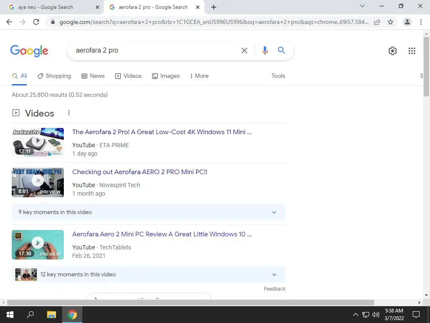Image resolution: width=430 pixels, height=323 pixels.
Task: Open Checking out Aerofara AERO 2 PRO link
Action: tap(139, 172)
